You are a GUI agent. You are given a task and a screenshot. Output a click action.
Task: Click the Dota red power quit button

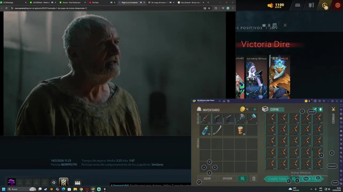[x=338, y=5]
